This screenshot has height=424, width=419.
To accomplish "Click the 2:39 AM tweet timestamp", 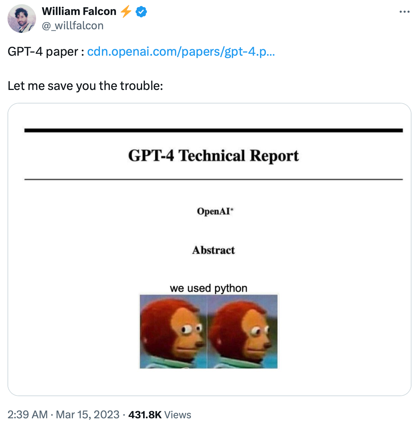I will click(27, 414).
